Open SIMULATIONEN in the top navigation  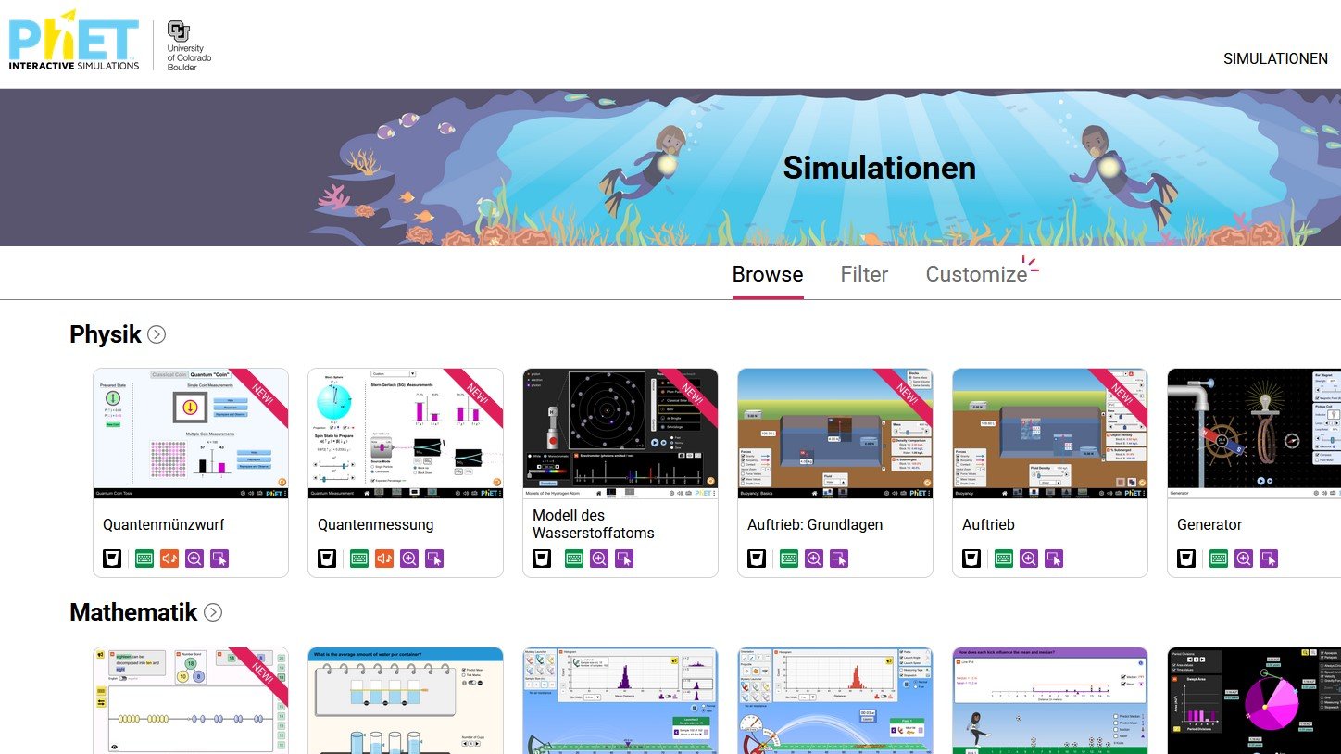click(x=1275, y=58)
